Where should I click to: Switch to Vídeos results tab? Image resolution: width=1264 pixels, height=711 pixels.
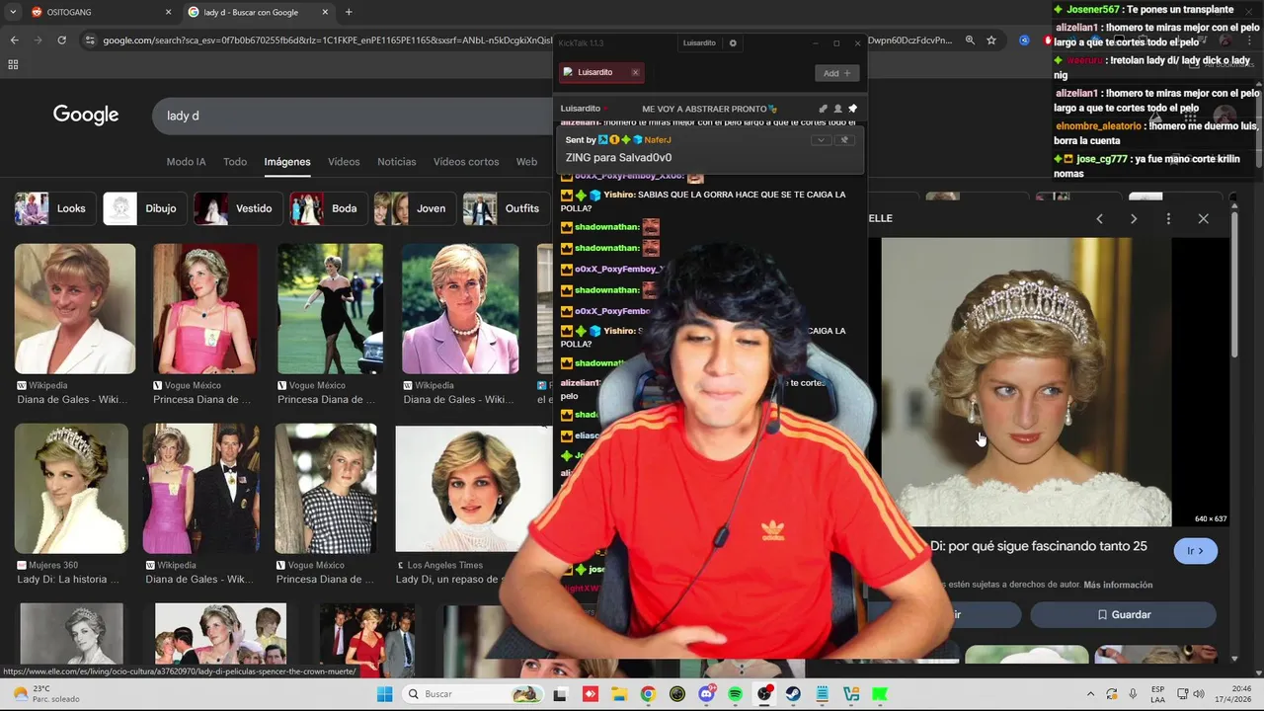tap(344, 162)
